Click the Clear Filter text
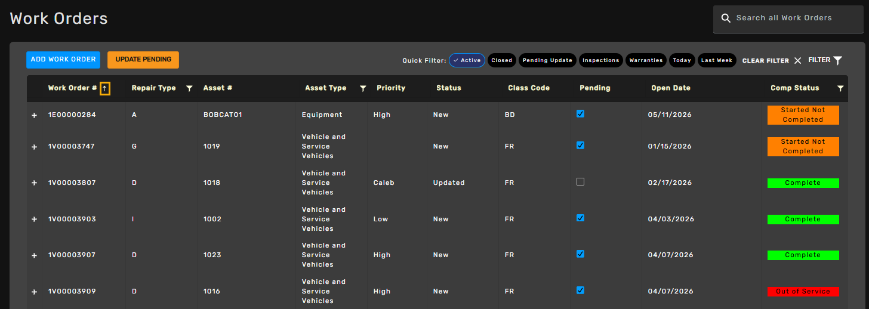The image size is (869, 309). click(766, 61)
